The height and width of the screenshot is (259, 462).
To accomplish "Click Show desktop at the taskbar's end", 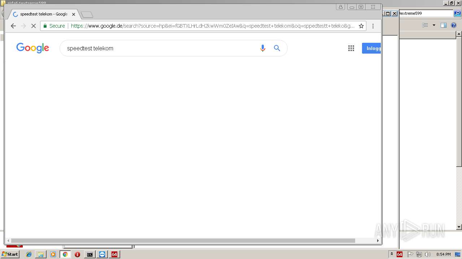I will (458, 254).
